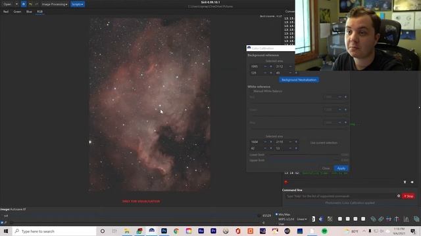Open Spotify from the taskbar
Screen dimensions: 421x236
tap(324, 231)
